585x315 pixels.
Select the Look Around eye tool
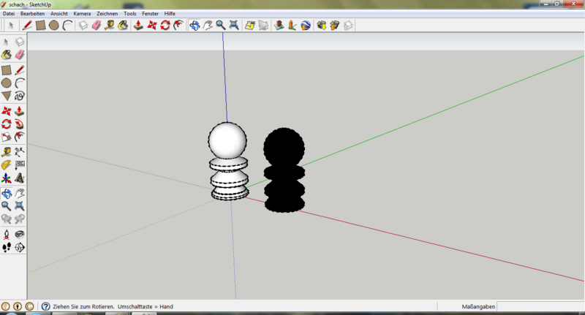(x=20, y=234)
